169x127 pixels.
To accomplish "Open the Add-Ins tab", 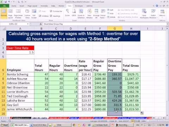I will point(89,6).
